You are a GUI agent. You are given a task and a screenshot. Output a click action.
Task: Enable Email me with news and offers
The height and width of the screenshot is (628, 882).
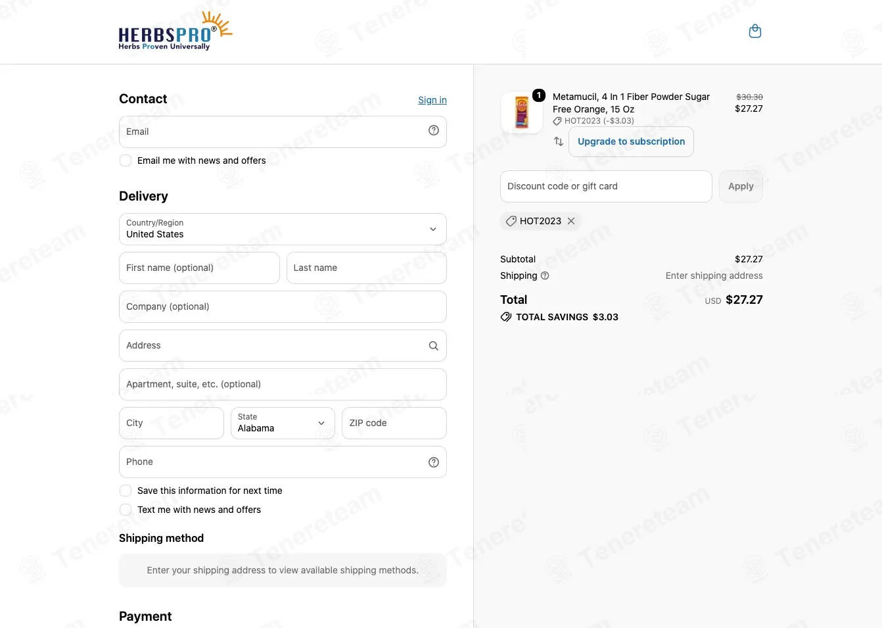[x=126, y=160]
